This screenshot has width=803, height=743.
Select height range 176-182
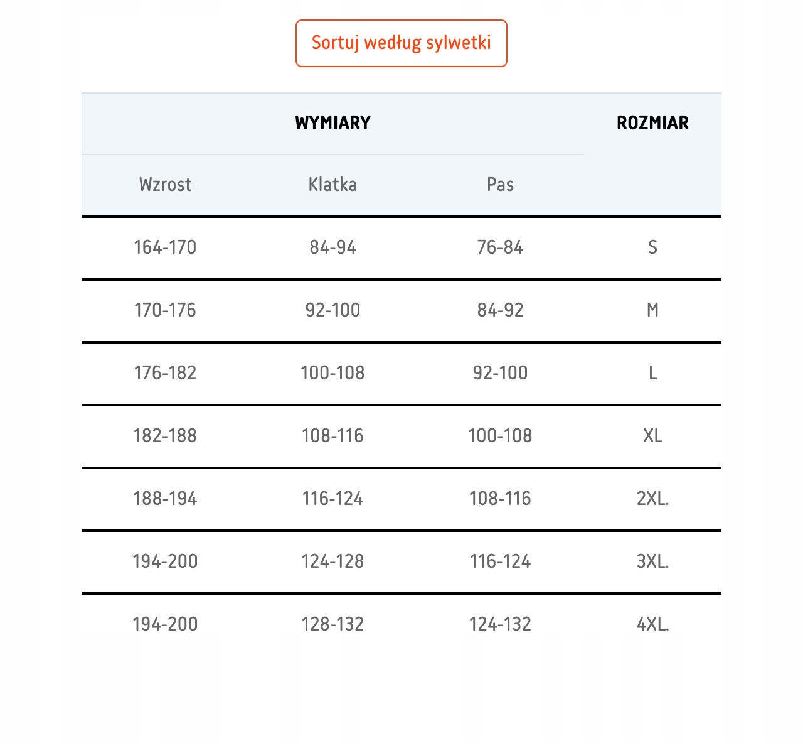point(165,373)
